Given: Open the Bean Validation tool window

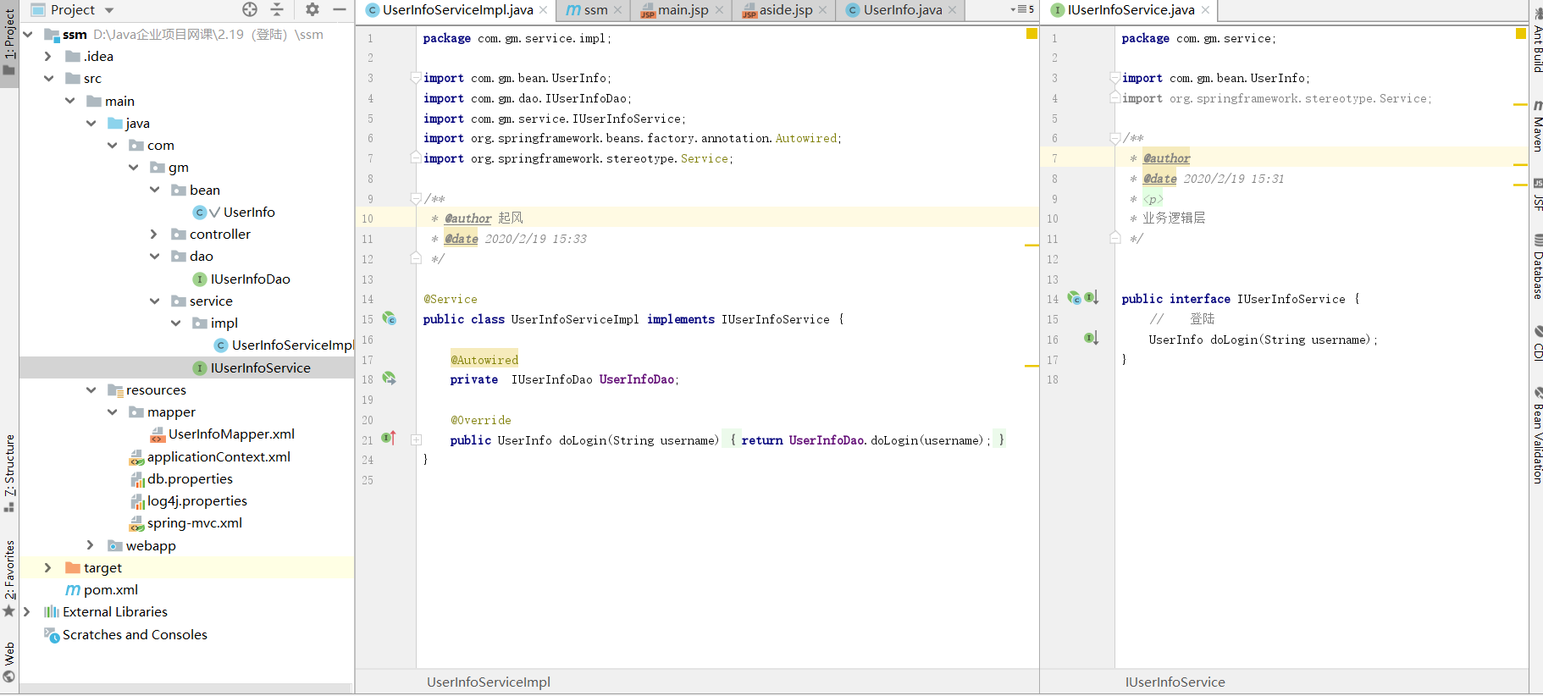Looking at the screenshot, I should pos(1537,435).
